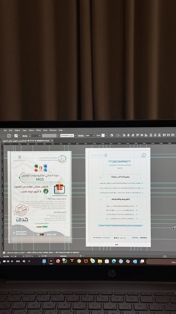
Task: Open the Effect menu
Action: (39, 130)
